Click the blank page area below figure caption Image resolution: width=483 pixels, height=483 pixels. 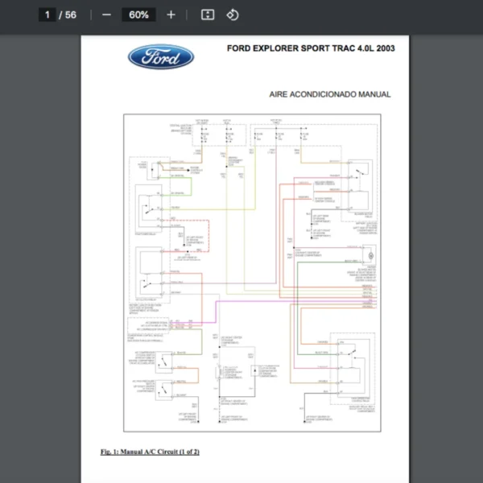tap(242, 471)
